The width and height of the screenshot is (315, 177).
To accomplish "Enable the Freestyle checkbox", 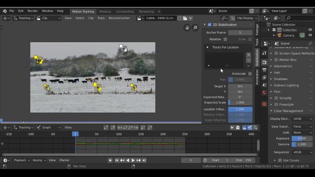I will (x=276, y=105).
